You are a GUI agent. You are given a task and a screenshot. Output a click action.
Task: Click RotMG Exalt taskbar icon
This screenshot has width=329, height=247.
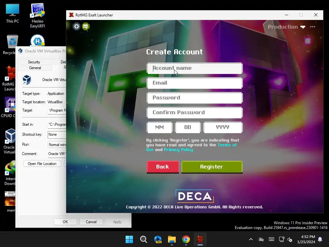(x=200, y=239)
